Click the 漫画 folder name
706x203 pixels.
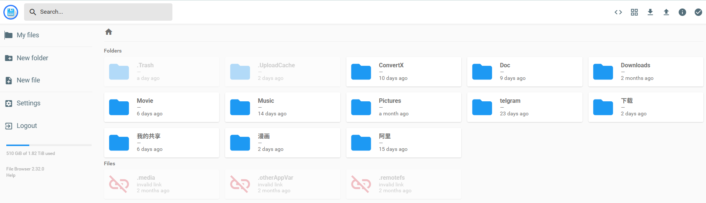pyautogui.click(x=264, y=136)
